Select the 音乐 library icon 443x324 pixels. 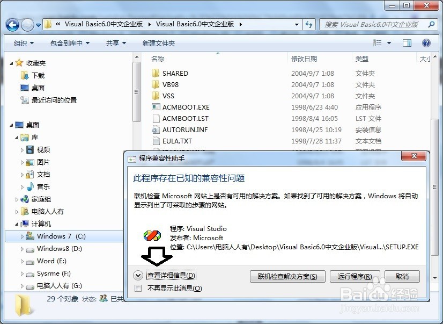point(30,186)
